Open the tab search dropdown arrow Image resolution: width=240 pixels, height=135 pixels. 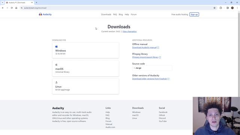coord(2,3)
